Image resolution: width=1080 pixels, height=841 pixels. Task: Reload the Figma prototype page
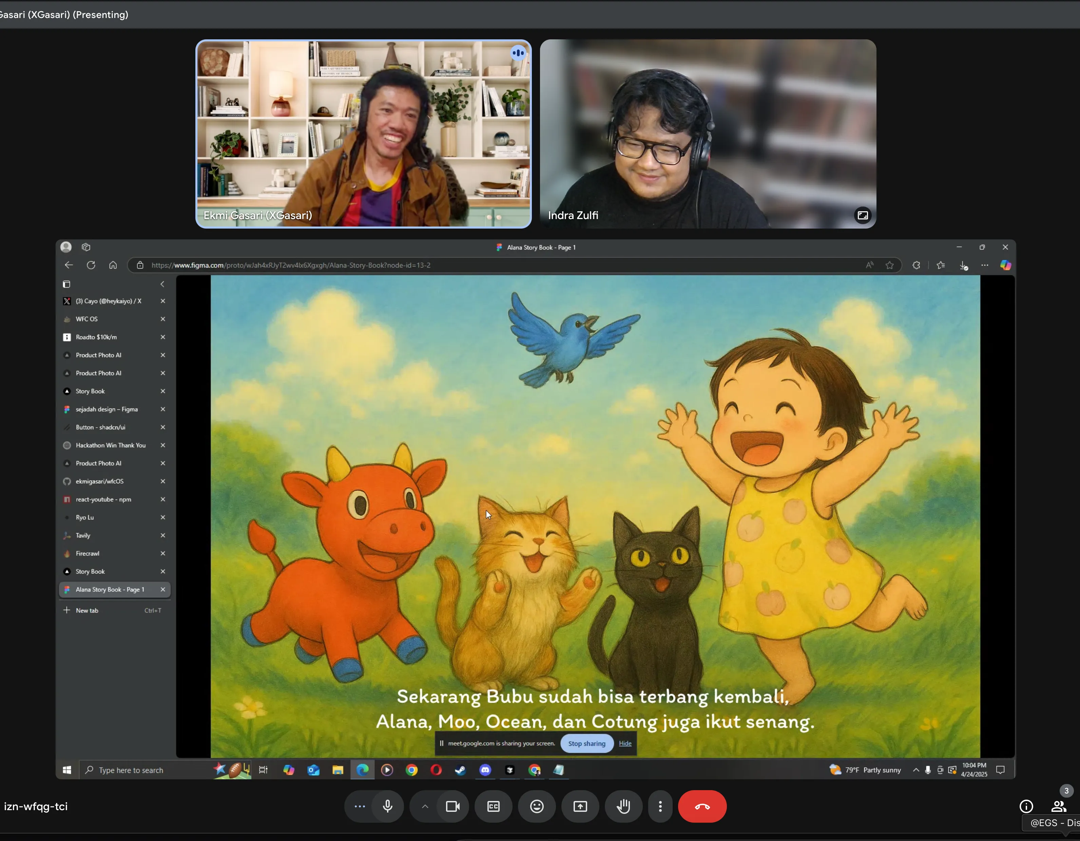[x=91, y=265]
